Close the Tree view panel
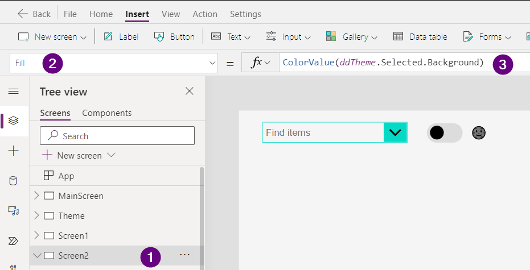The image size is (530, 270). (x=190, y=92)
